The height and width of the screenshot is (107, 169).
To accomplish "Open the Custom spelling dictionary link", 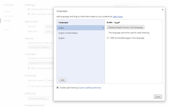I will [90, 88].
